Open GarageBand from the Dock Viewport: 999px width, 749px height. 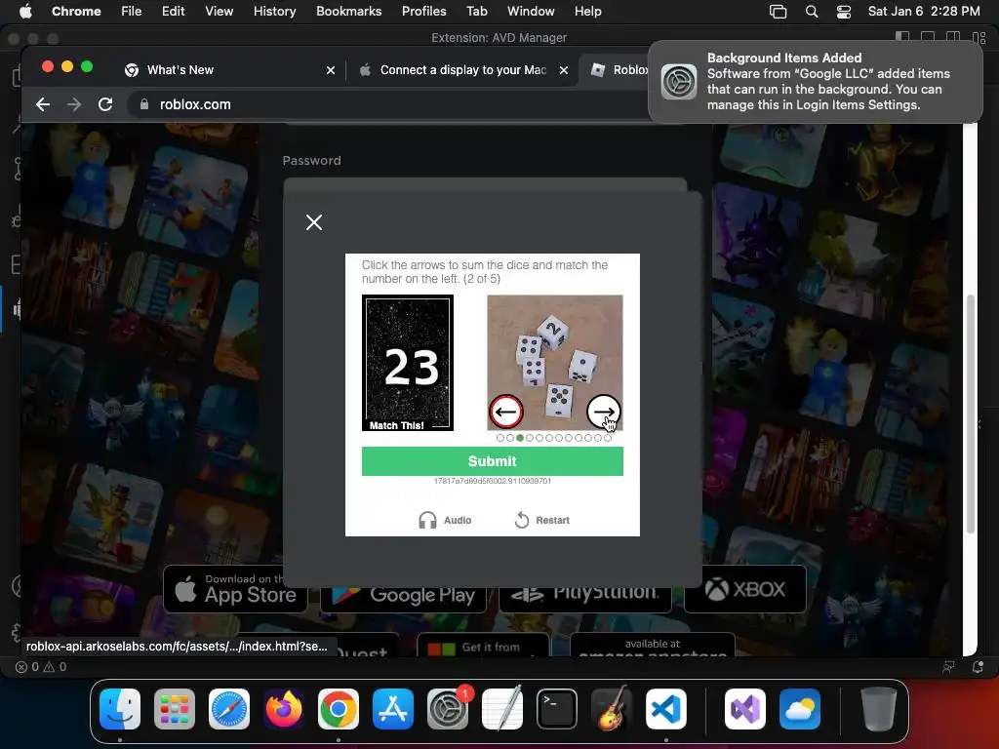coord(612,709)
